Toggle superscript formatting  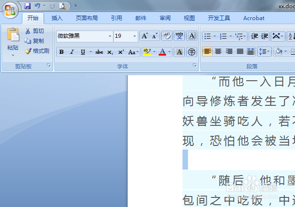(x=121, y=52)
